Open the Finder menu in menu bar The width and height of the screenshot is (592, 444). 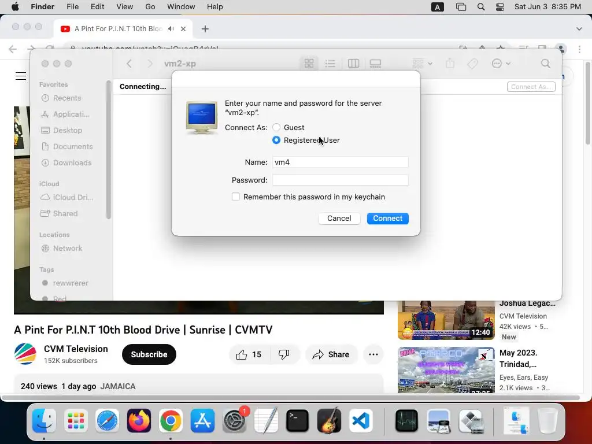[x=42, y=7]
